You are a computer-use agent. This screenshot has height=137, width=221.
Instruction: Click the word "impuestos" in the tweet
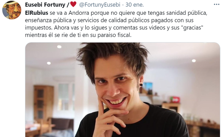coord(39,28)
